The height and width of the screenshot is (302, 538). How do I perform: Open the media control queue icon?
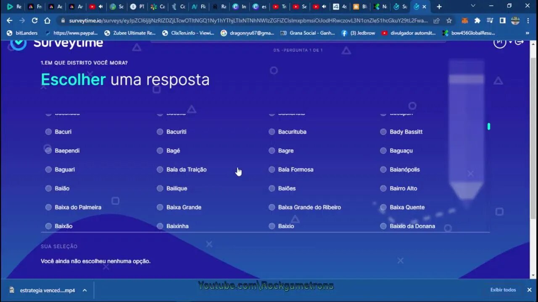(490, 21)
